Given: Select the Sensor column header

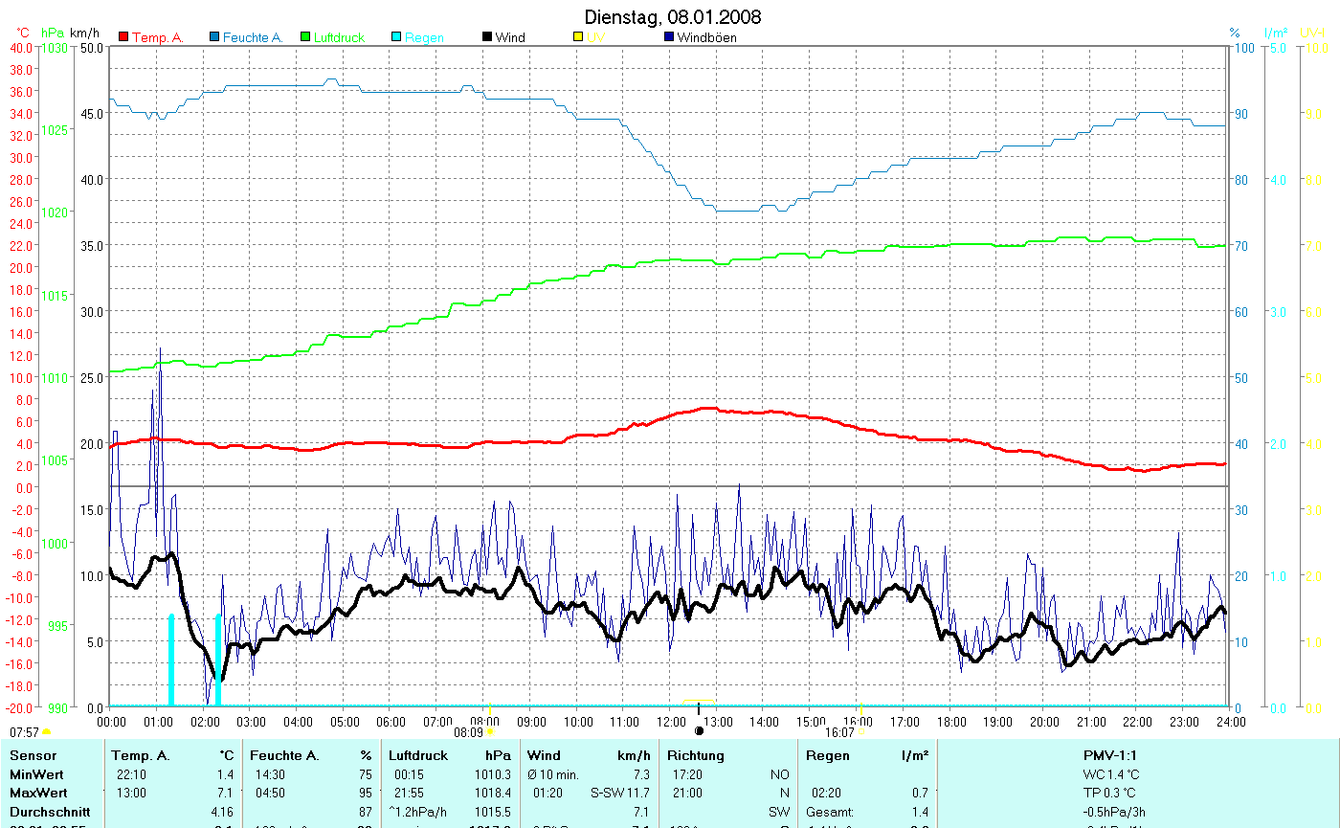Looking at the screenshot, I should pyautogui.click(x=33, y=755).
